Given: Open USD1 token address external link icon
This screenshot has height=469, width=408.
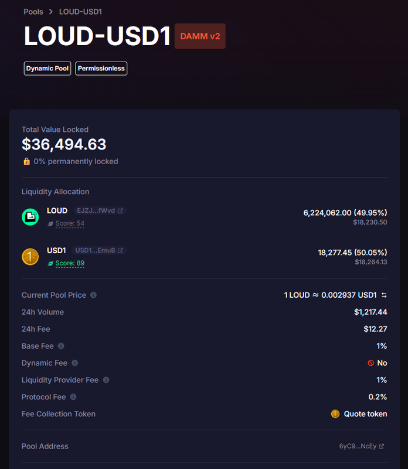Looking at the screenshot, I should [x=120, y=250].
